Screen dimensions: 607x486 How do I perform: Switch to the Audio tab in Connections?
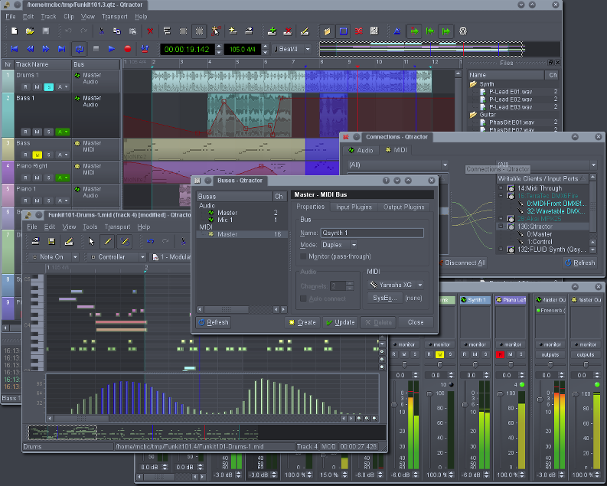tap(361, 150)
